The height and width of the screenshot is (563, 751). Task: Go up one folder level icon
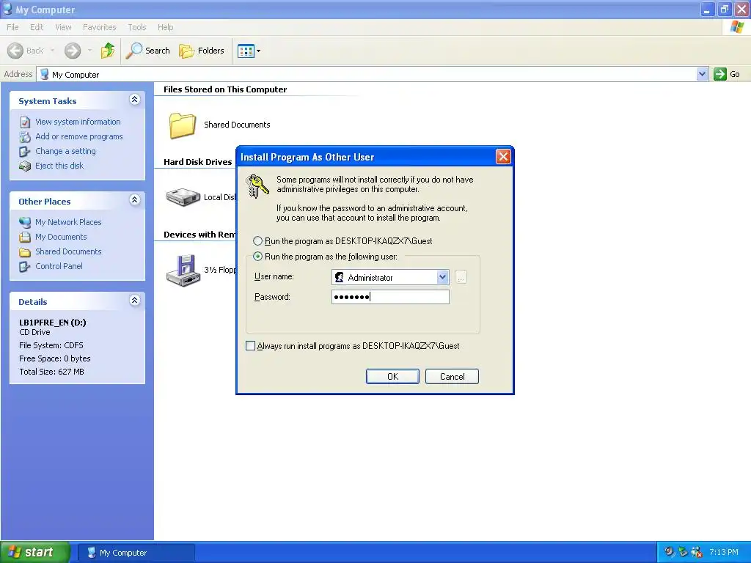tap(108, 51)
